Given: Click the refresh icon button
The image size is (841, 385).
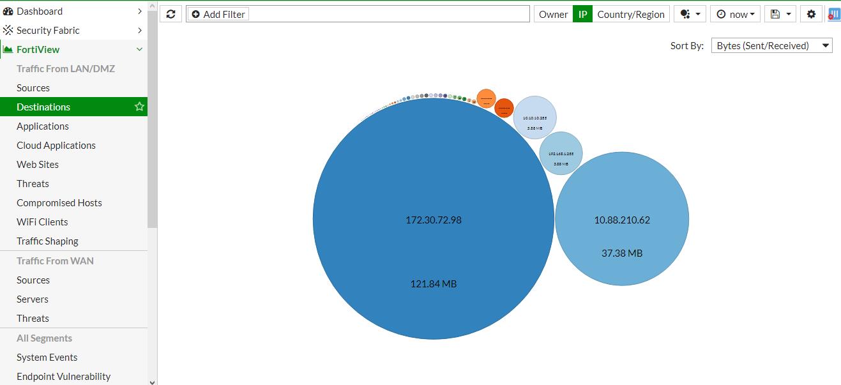Looking at the screenshot, I should [x=170, y=14].
